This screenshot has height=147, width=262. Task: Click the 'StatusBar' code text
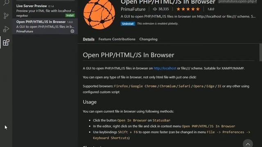tap(161, 120)
